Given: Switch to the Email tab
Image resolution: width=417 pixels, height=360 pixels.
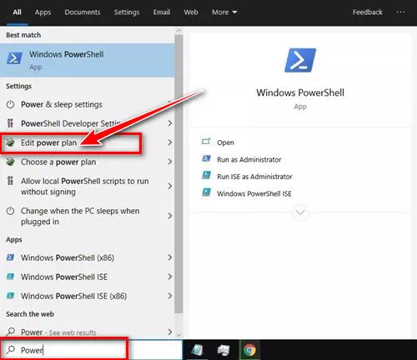Looking at the screenshot, I should coord(162,12).
